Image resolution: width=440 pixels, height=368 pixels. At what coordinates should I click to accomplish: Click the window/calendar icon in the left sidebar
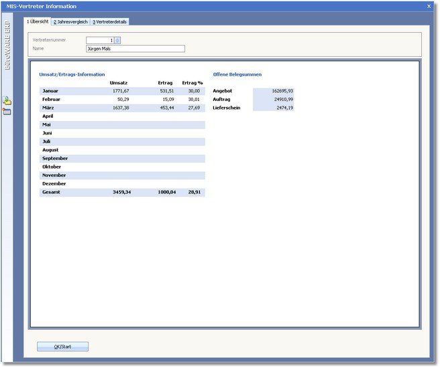tap(7, 111)
